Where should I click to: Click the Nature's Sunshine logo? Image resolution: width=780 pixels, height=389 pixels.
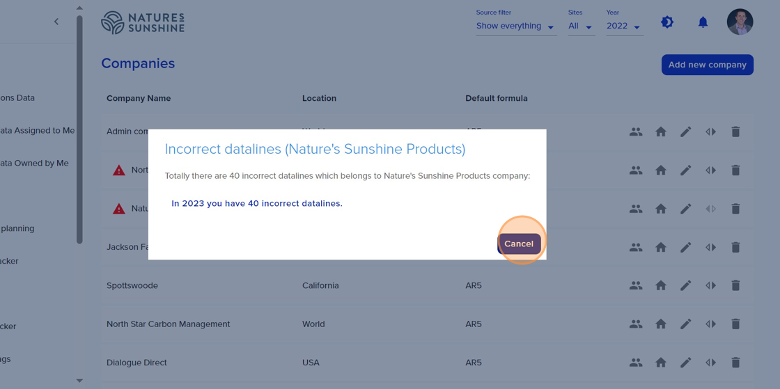(x=143, y=22)
